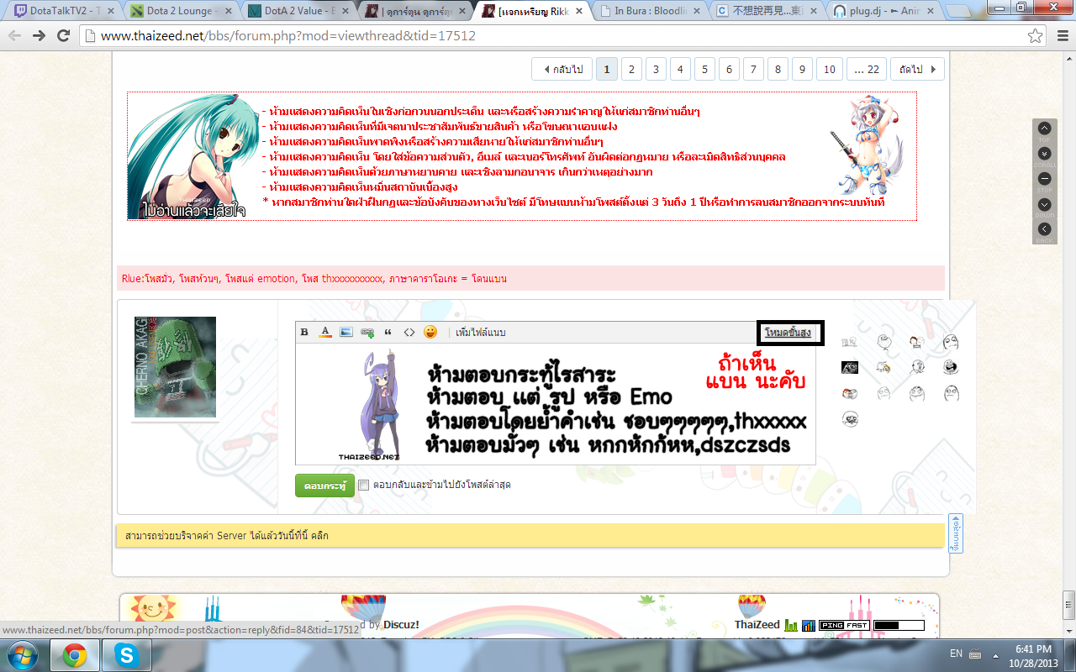Click the ThaiZeed footer link
The image size is (1076, 672).
pyautogui.click(x=757, y=624)
